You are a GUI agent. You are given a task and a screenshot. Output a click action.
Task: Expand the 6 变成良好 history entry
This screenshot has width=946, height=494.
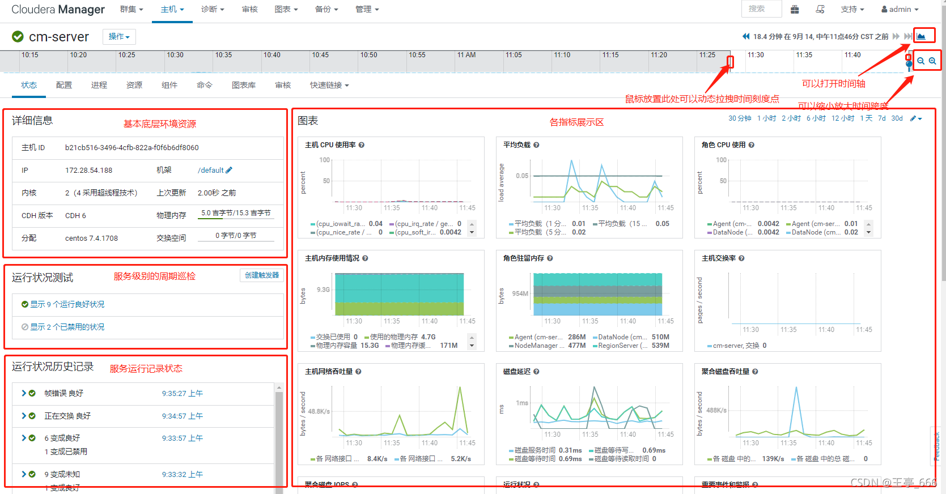[24, 438]
